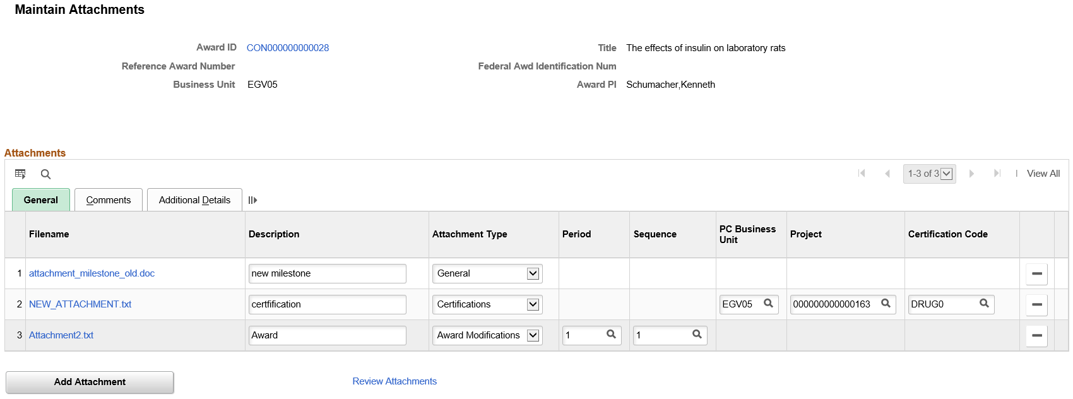Viewport: 1073px width, 399px height.
Task: Remove the Attachment2.txt row
Action: pos(1036,336)
